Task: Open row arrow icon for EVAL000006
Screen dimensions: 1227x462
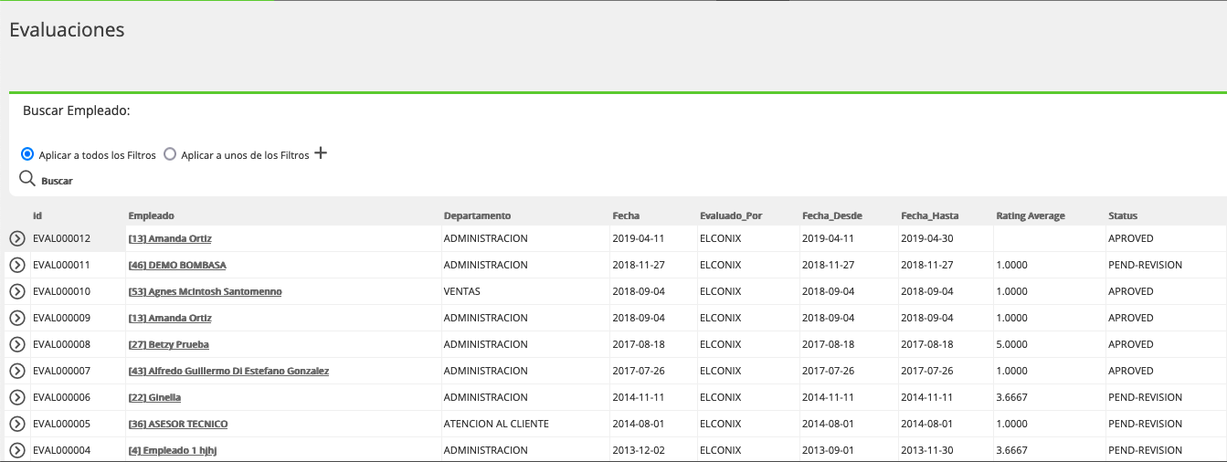Action: click(17, 397)
